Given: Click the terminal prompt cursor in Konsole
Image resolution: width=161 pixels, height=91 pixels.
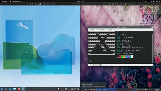Looking at the screenshot, I should (x=90, y=62).
